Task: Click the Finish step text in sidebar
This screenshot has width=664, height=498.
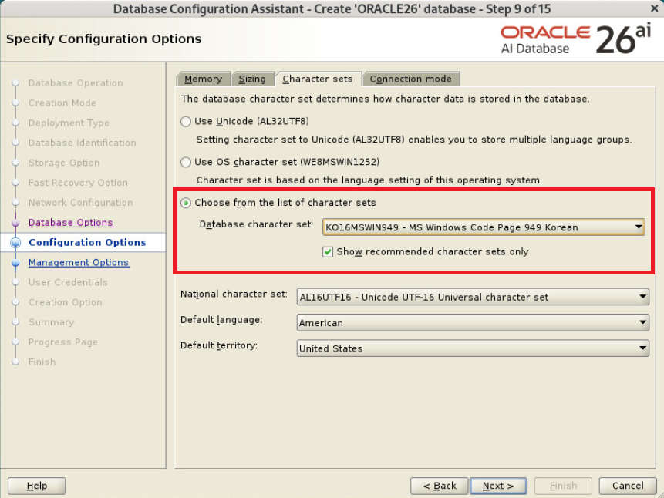Action: (x=42, y=362)
